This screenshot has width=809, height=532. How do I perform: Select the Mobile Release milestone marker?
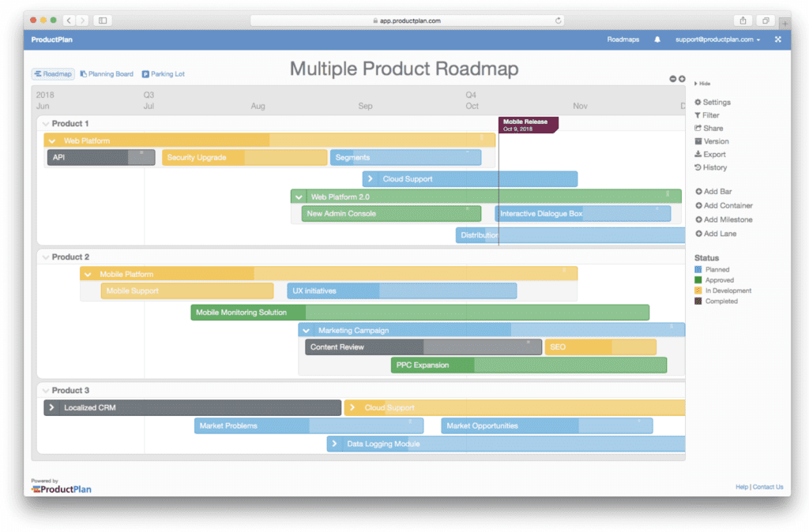(528, 126)
